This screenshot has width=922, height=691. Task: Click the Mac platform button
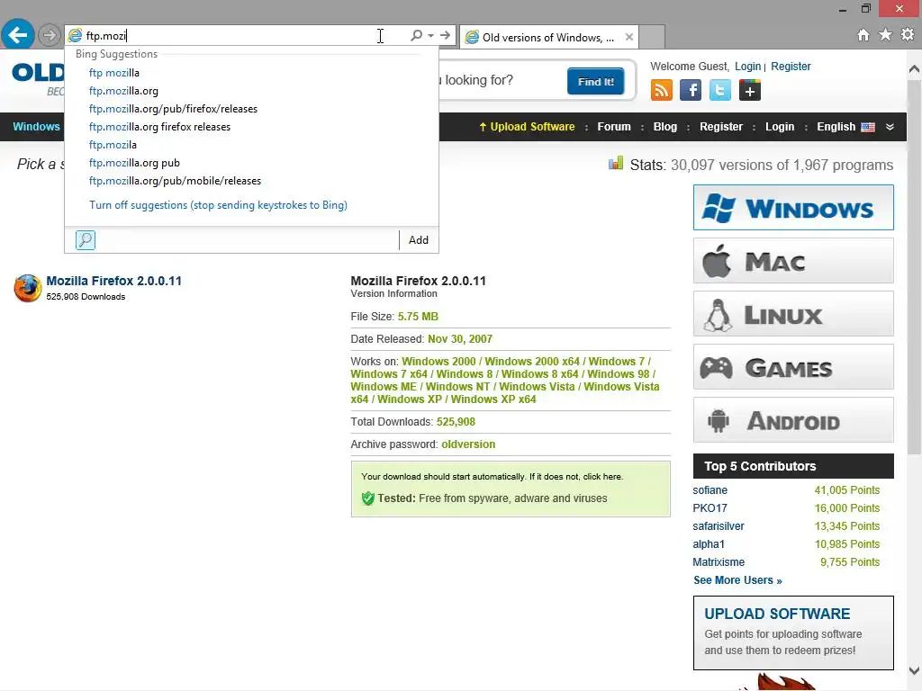point(793,261)
